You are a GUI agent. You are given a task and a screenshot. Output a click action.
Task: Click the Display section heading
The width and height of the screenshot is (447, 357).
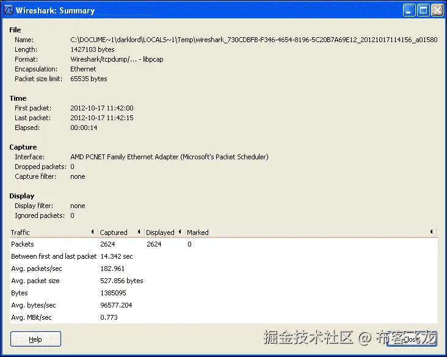[x=22, y=196]
